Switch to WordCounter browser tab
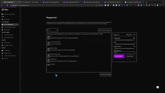The height and width of the screenshot is (93, 165). (x=31, y=2)
